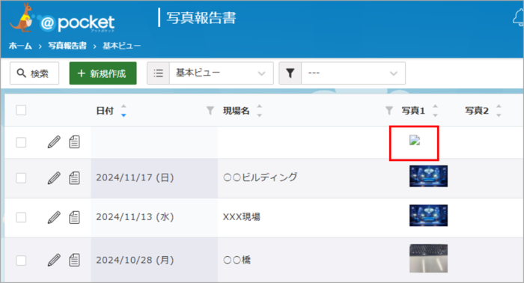Click the funnel filter icon in toolbar

click(x=290, y=73)
